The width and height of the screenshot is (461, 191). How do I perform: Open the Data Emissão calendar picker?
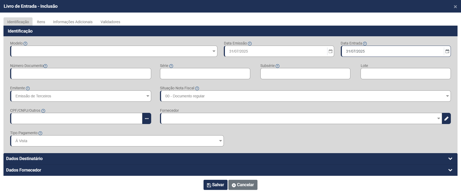[330, 51]
